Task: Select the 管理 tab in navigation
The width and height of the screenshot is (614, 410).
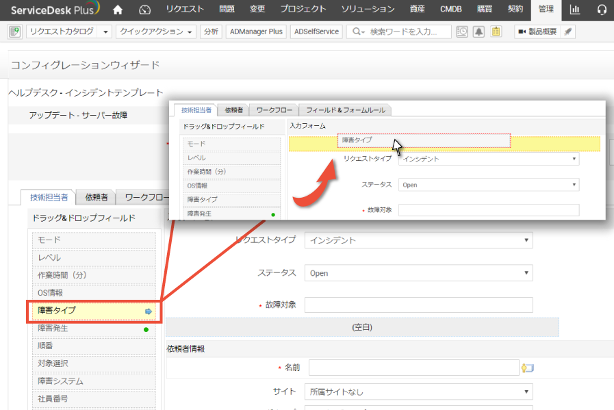Action: click(546, 10)
